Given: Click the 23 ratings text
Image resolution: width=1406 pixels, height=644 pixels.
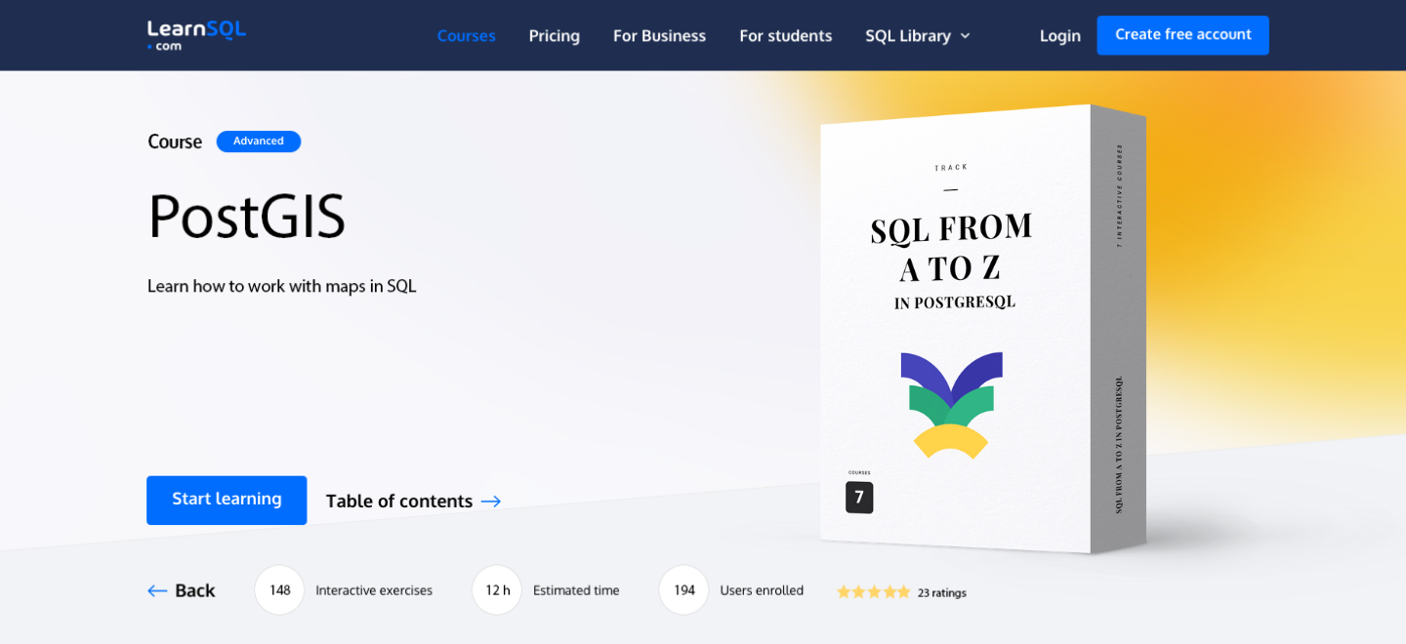Looking at the screenshot, I should [x=942, y=593].
